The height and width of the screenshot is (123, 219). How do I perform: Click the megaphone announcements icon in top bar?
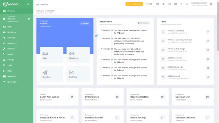(x=158, y=4)
